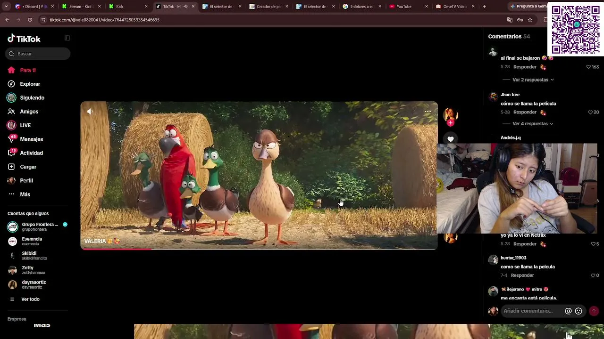The image size is (604, 339).
Task: Reply to the 'cómo se llama la película' comment
Action: [525, 112]
